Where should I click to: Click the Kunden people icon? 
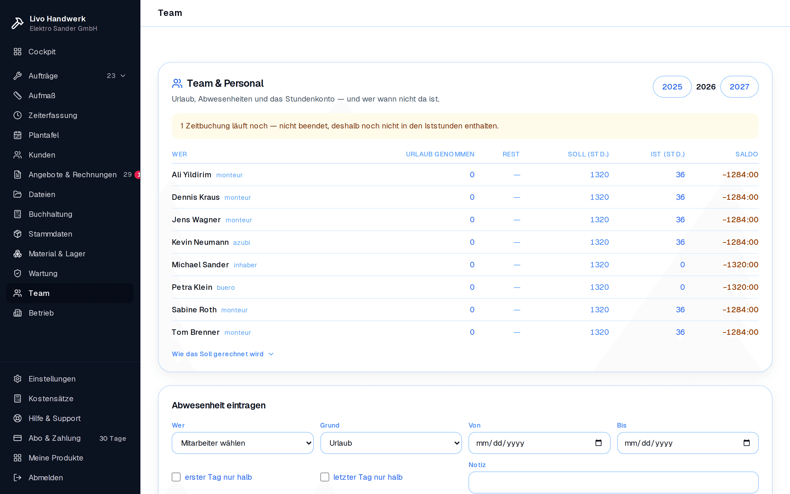point(18,155)
